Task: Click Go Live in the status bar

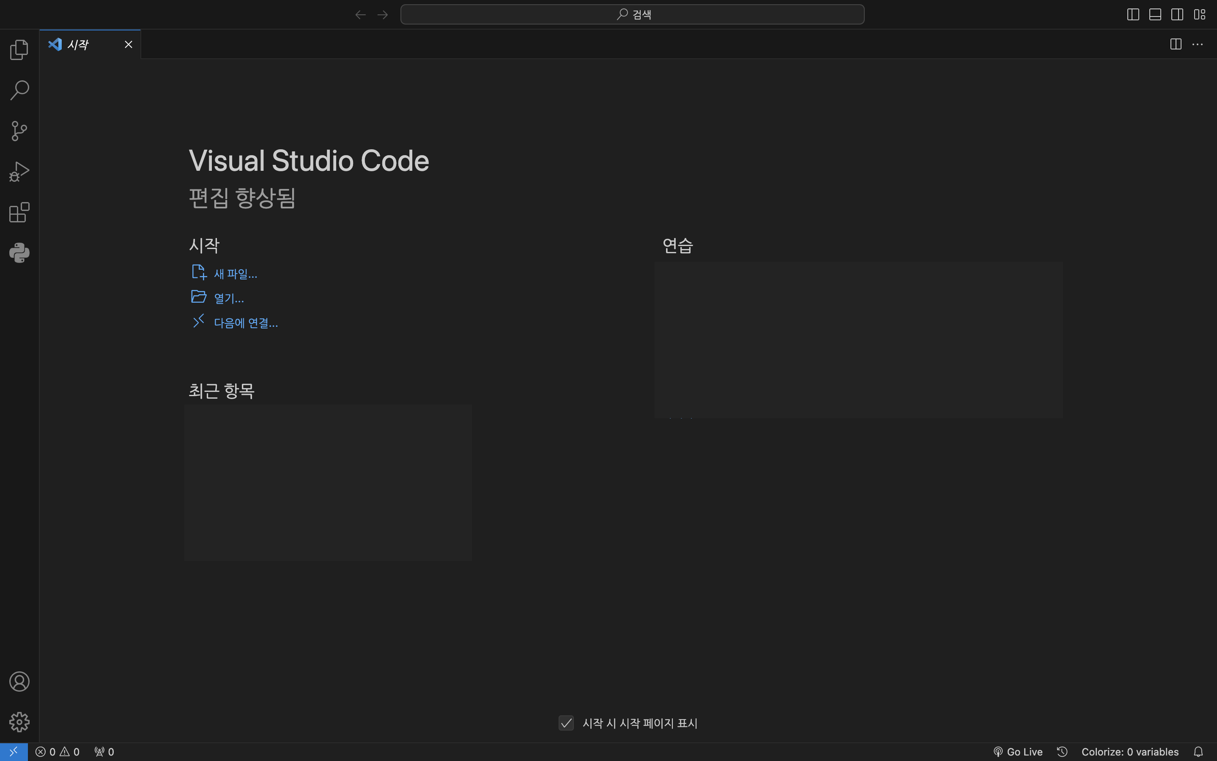Action: pyautogui.click(x=1018, y=751)
